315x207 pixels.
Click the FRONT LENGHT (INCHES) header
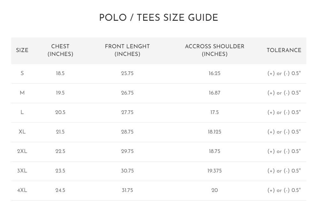tap(127, 50)
